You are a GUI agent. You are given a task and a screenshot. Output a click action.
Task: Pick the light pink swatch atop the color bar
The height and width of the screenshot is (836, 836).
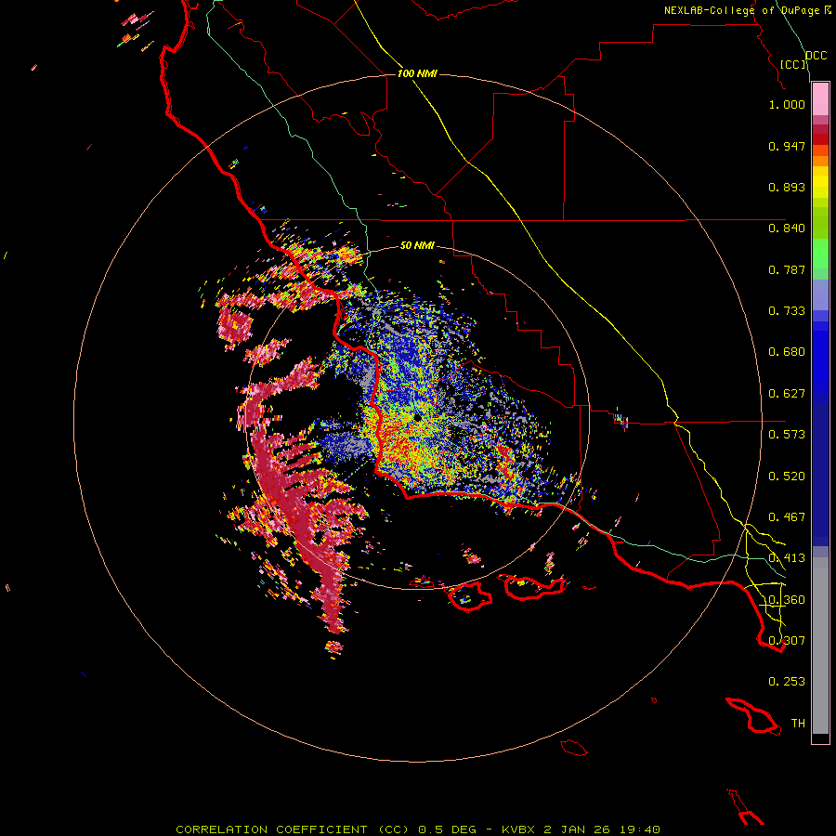coord(820,99)
